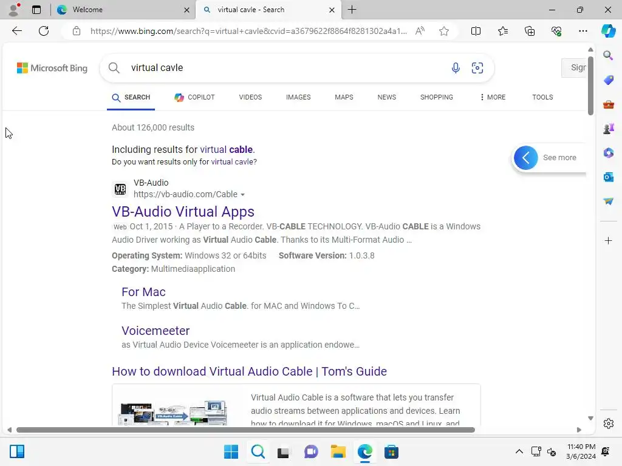Open Tom's Guide Virtual Audio Cable result

tap(249, 372)
